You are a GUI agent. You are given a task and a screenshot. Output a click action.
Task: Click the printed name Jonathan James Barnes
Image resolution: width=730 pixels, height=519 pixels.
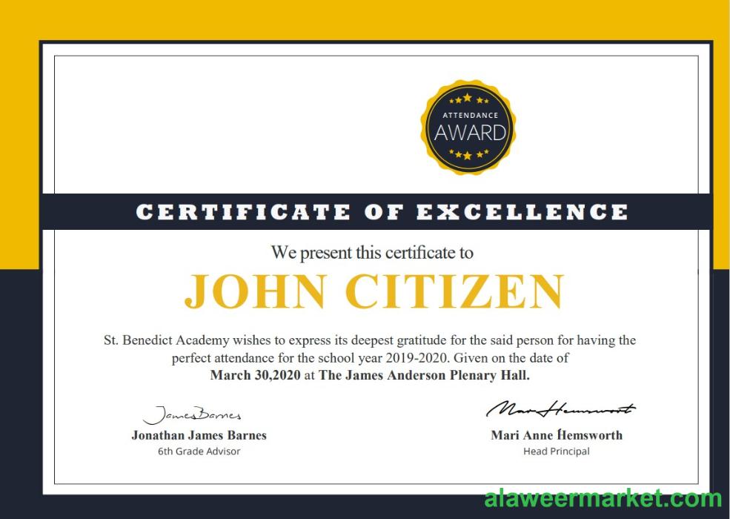(199, 435)
